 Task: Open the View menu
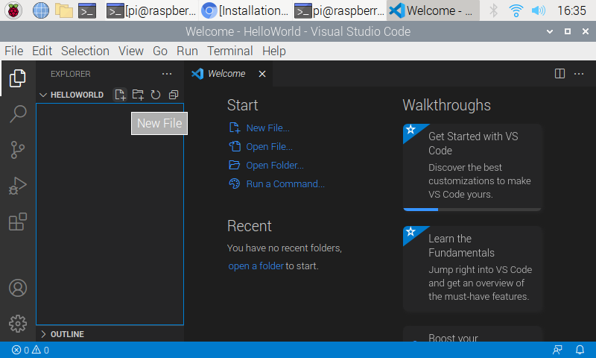(x=131, y=51)
